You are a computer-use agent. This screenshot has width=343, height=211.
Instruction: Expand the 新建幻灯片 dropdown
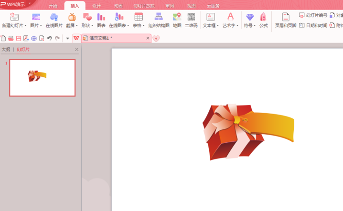coord(14,26)
